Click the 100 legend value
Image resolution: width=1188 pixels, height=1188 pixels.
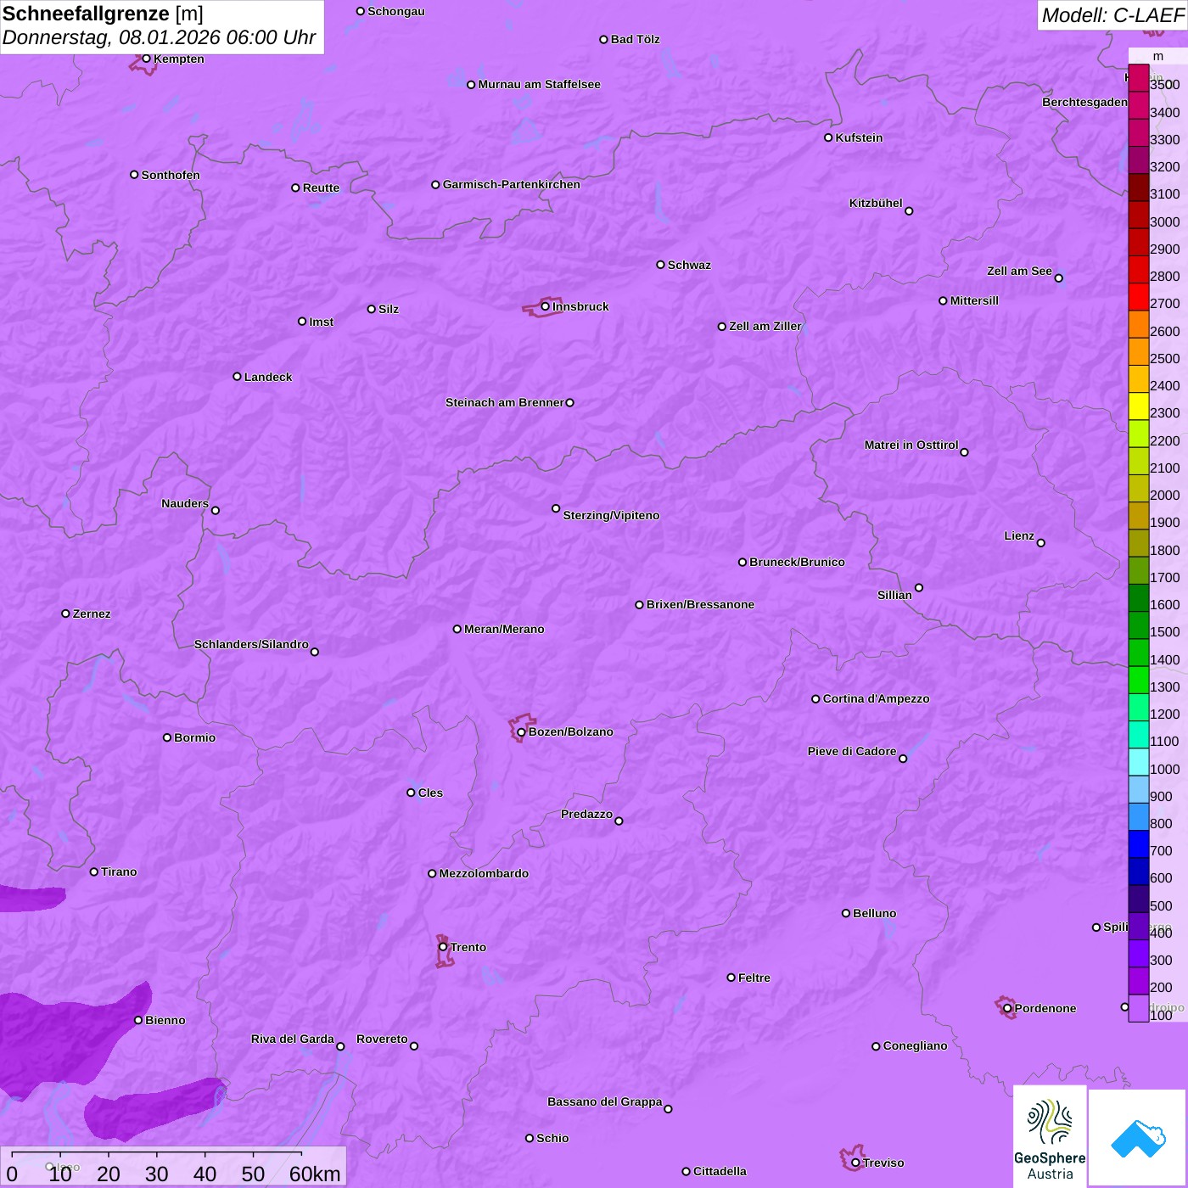(x=1162, y=1016)
